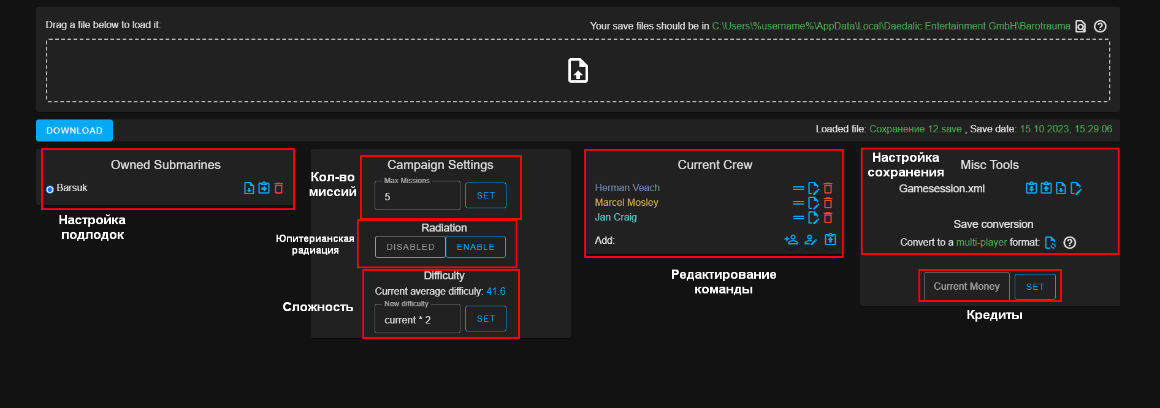The width and height of the screenshot is (1160, 408).
Task: Delete the Barsuk submarine
Action: coord(279,188)
